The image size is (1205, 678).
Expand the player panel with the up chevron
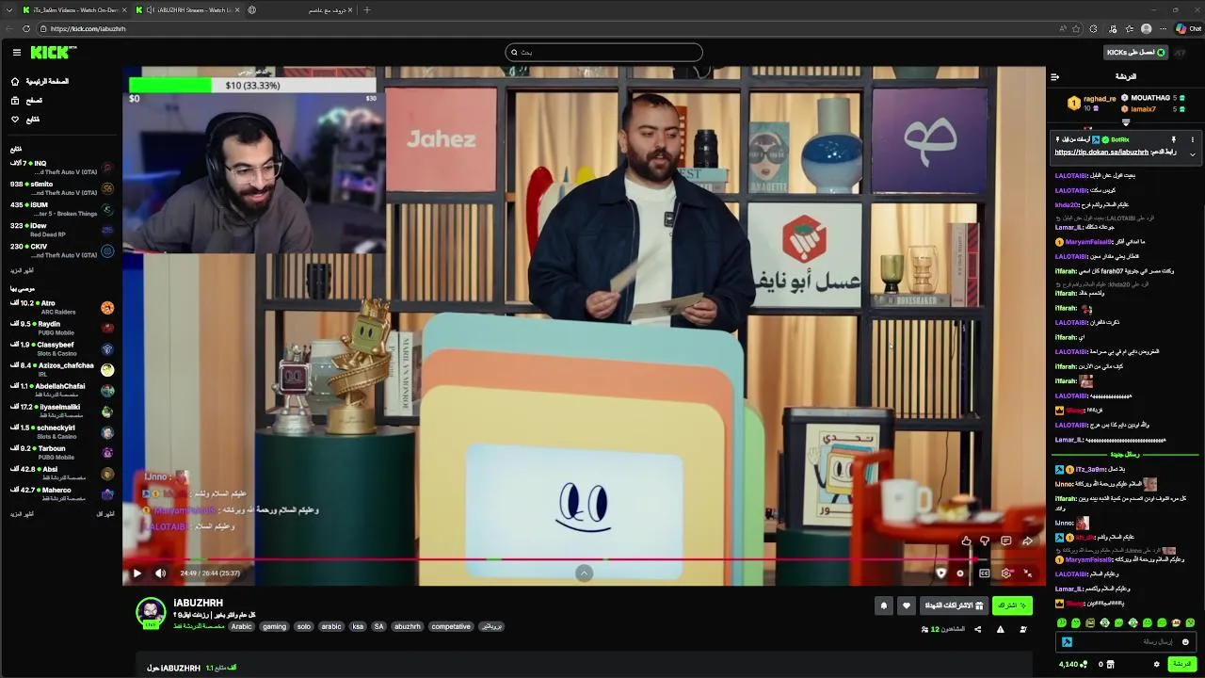click(x=584, y=573)
